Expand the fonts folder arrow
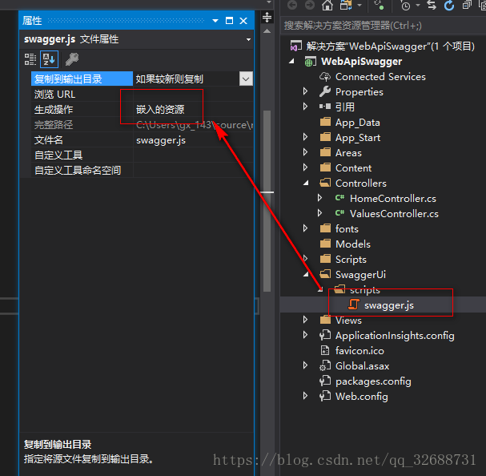This screenshot has height=476, width=486. tap(306, 228)
